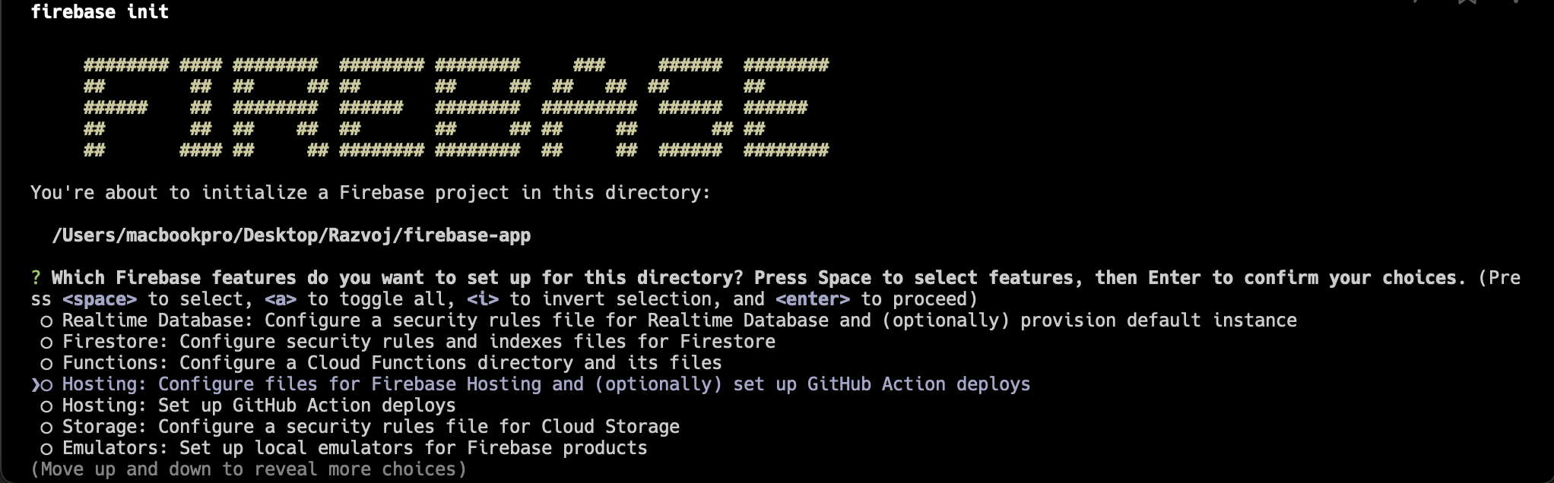1554x483 pixels.
Task: Toggle the Hosting GitHub Action deploys circle
Action: click(46, 406)
